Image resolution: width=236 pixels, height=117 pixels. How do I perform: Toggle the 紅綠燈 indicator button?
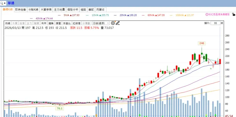coord(77,23)
